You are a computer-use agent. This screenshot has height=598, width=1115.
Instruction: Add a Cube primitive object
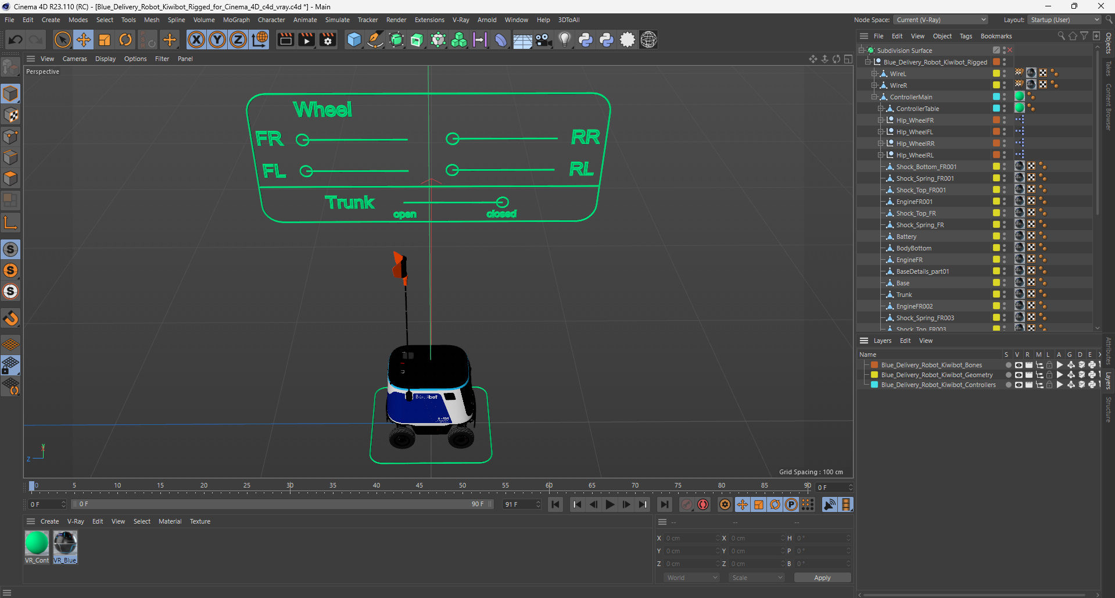[354, 40]
